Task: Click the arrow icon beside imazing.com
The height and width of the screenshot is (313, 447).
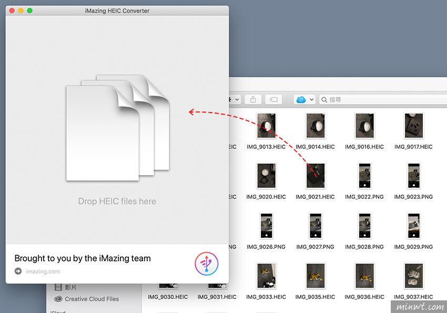Action: click(x=18, y=271)
